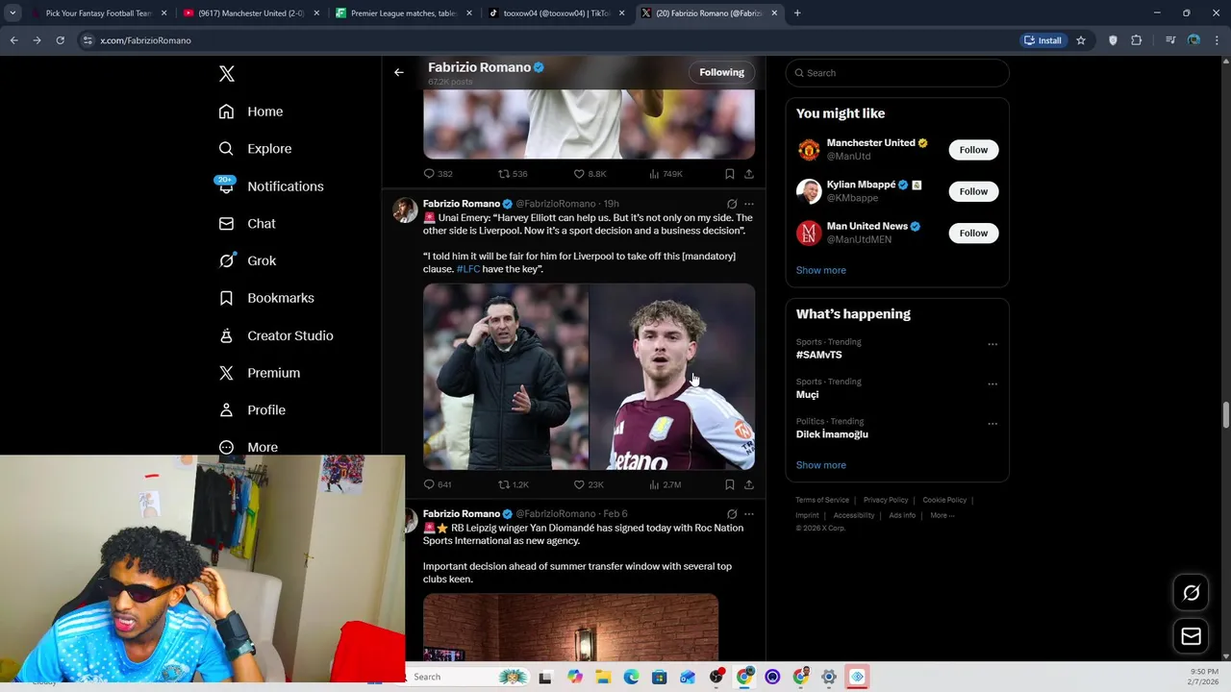Share the post with 749K views
Image resolution: width=1231 pixels, height=692 pixels.
[x=749, y=174]
